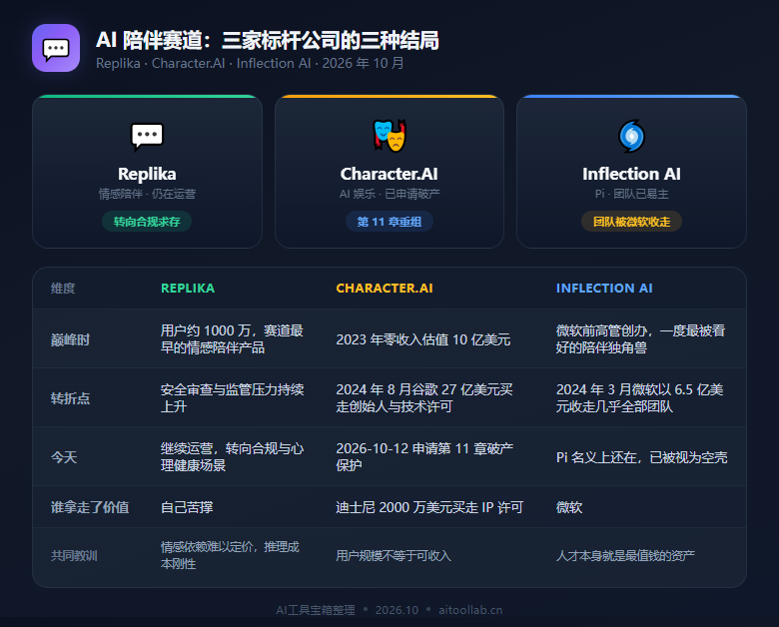The height and width of the screenshot is (627, 779).
Task: Click the INFLECTION AI blue column header
Action: 604,289
